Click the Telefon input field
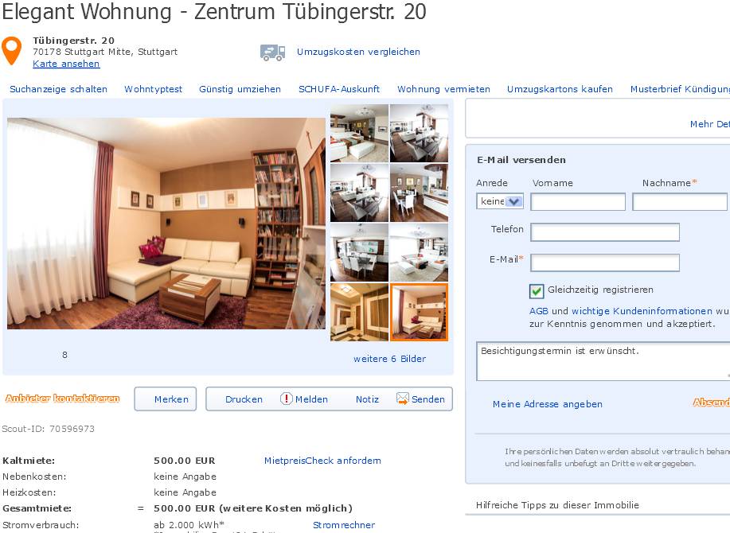This screenshot has width=730, height=533. coord(605,232)
